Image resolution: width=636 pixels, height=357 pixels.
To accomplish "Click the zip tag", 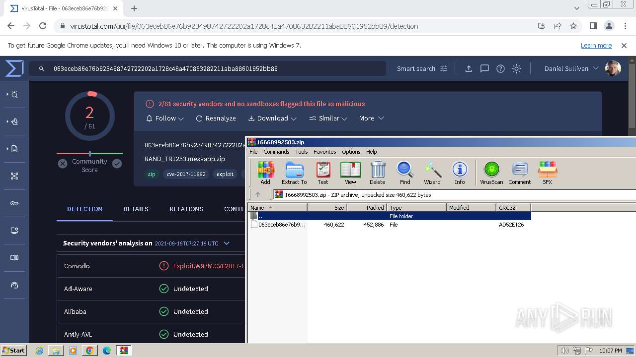I will (152, 174).
